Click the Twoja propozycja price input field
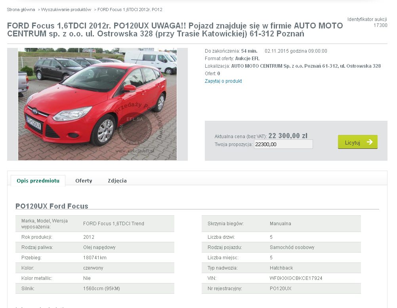The width and height of the screenshot is (397, 308). pos(283,144)
